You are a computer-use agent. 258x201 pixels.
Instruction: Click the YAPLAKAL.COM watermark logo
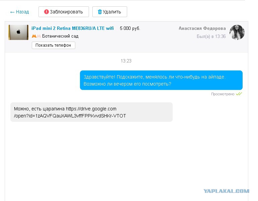click(x=227, y=191)
